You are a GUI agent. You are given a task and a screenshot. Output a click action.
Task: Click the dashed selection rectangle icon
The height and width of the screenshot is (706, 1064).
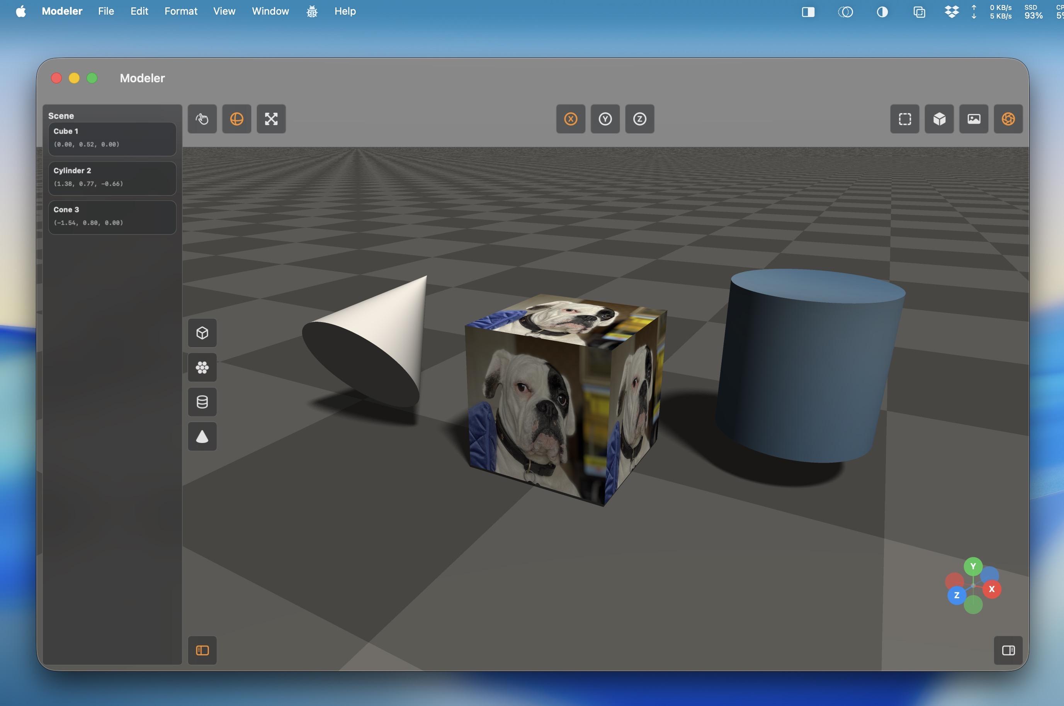pos(904,119)
